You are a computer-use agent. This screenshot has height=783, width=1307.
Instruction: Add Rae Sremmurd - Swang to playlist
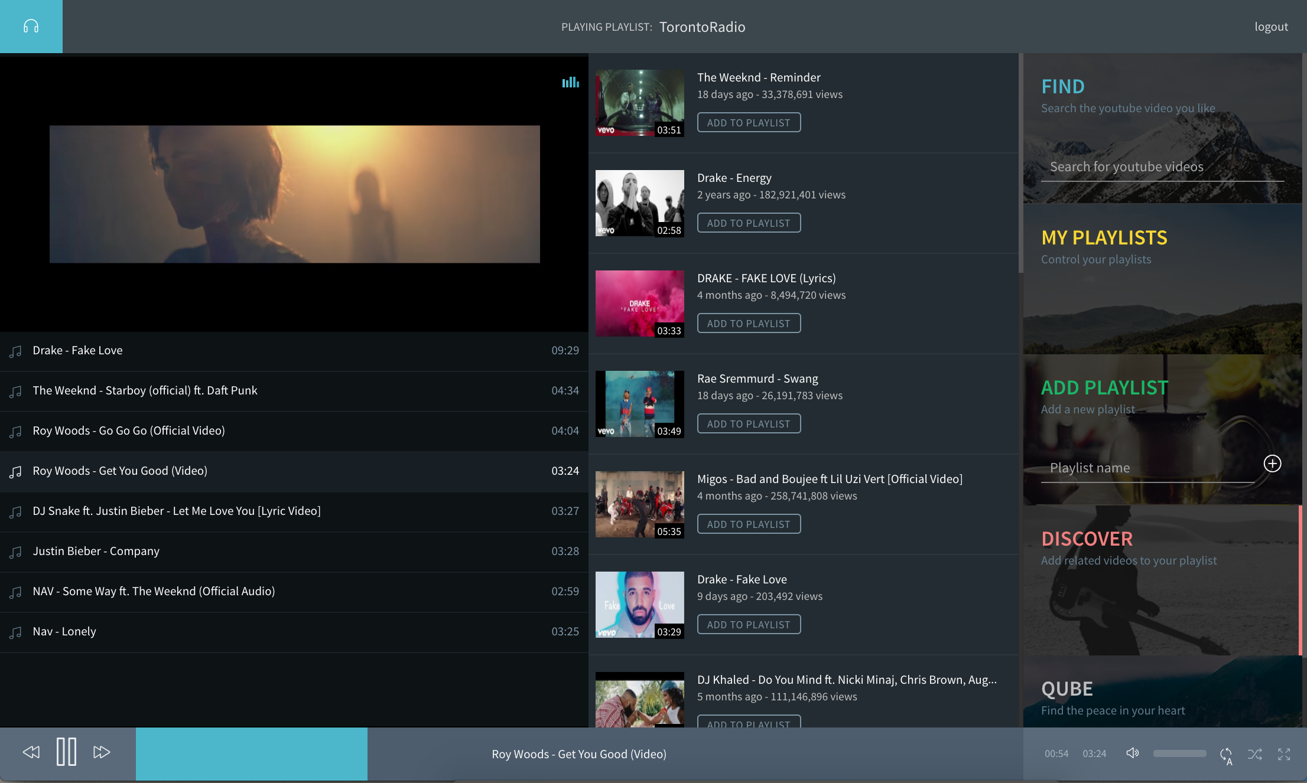[x=748, y=424]
